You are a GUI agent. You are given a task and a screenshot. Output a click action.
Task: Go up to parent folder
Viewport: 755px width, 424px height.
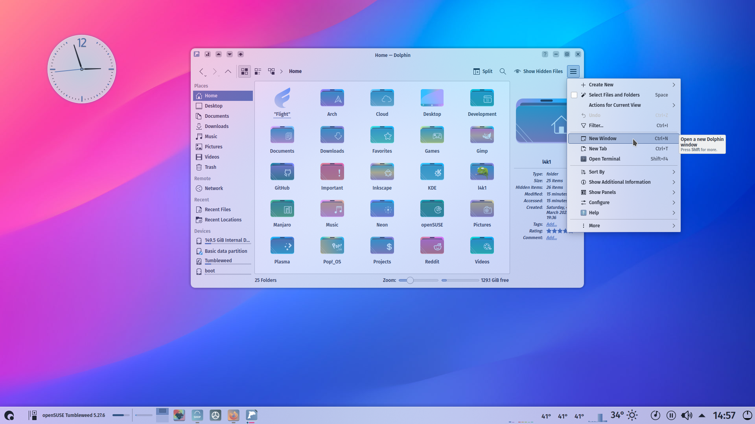(228, 71)
